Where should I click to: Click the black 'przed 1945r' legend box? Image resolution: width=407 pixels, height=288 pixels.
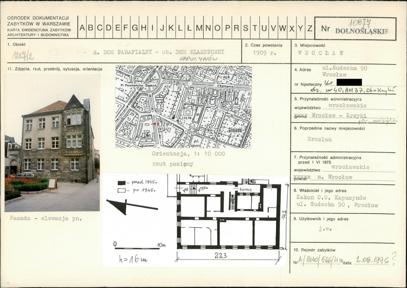[120, 183]
